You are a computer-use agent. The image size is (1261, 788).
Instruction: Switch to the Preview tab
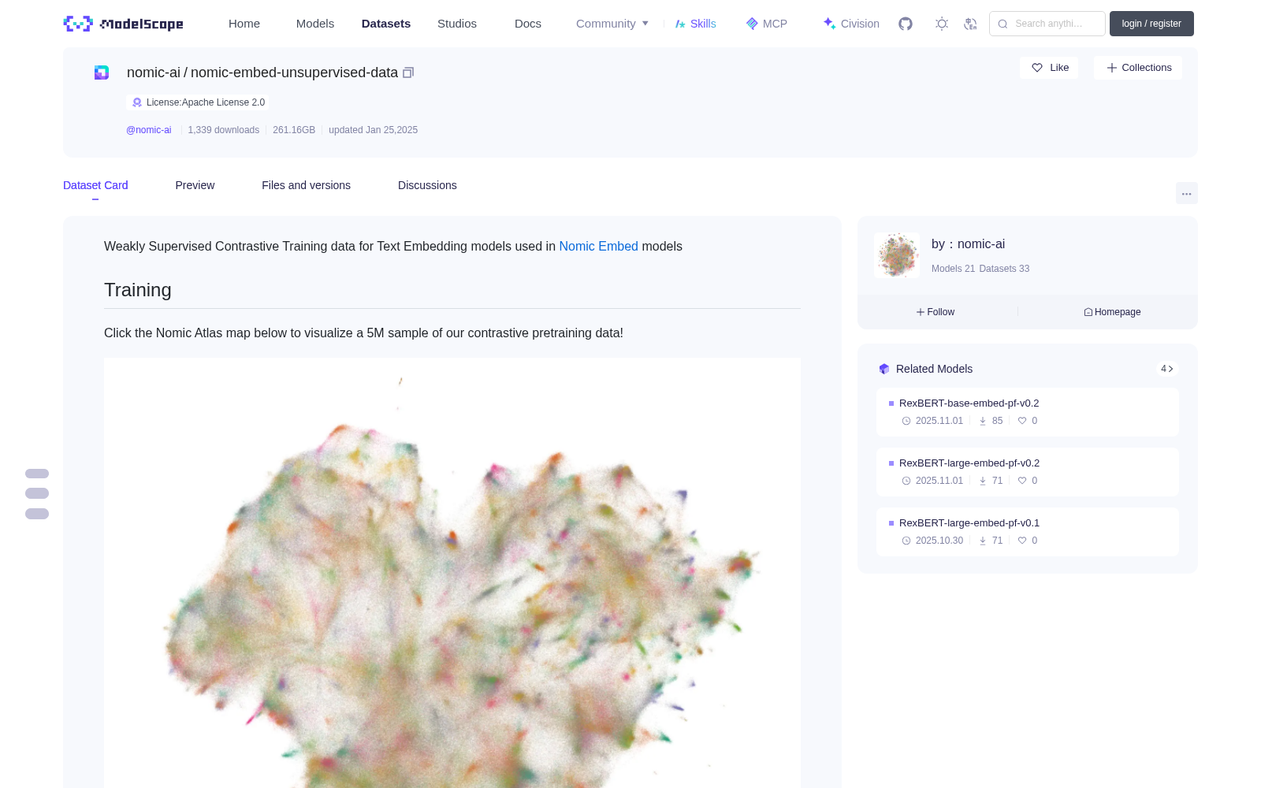(x=195, y=185)
